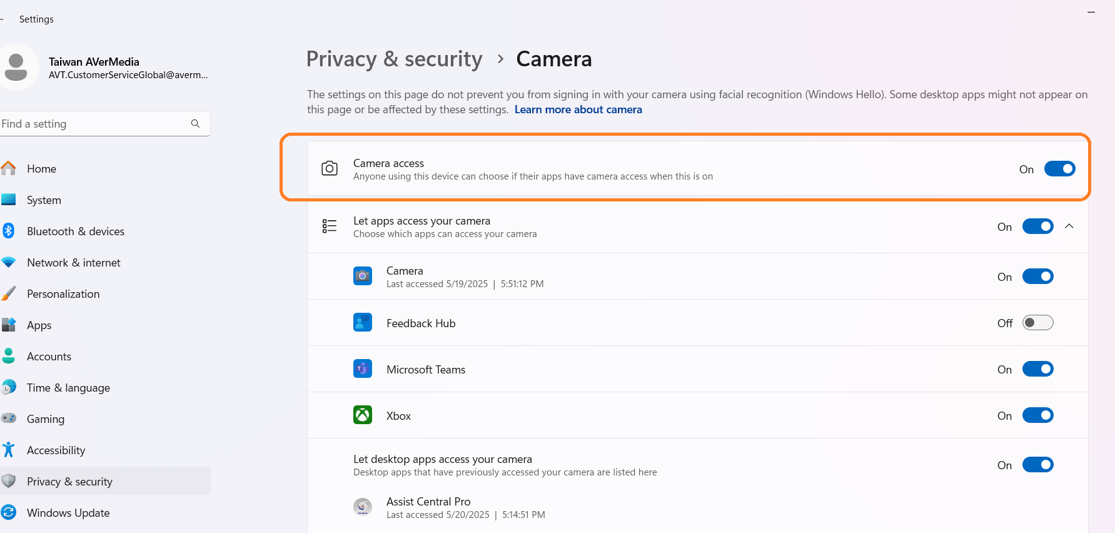Screen dimensions: 1115x533
Task: Click the user profile avatar
Action: [x=17, y=67]
